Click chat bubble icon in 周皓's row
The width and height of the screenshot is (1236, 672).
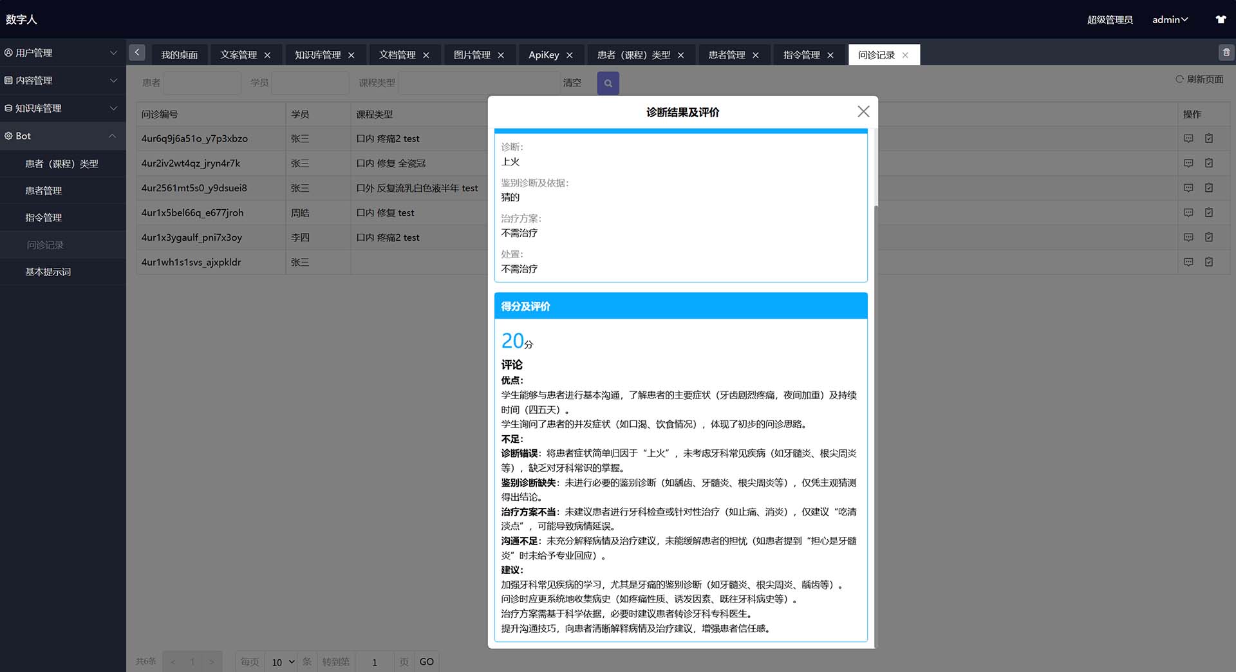[x=1188, y=212]
